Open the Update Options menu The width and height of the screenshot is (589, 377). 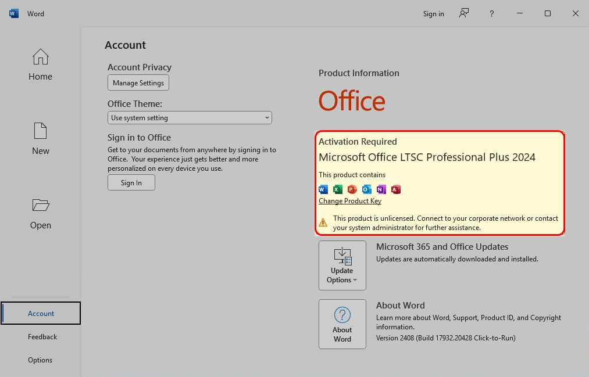pos(342,265)
